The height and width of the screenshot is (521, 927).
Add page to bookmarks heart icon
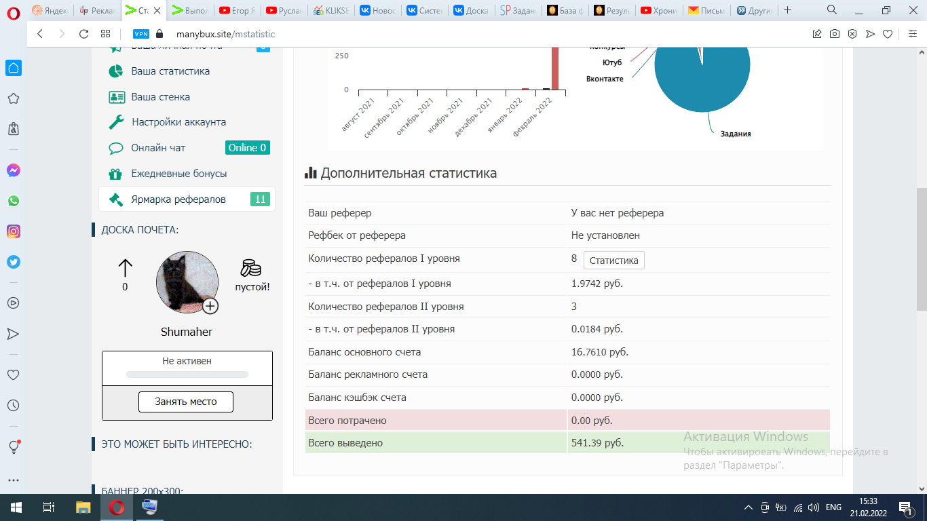click(888, 34)
